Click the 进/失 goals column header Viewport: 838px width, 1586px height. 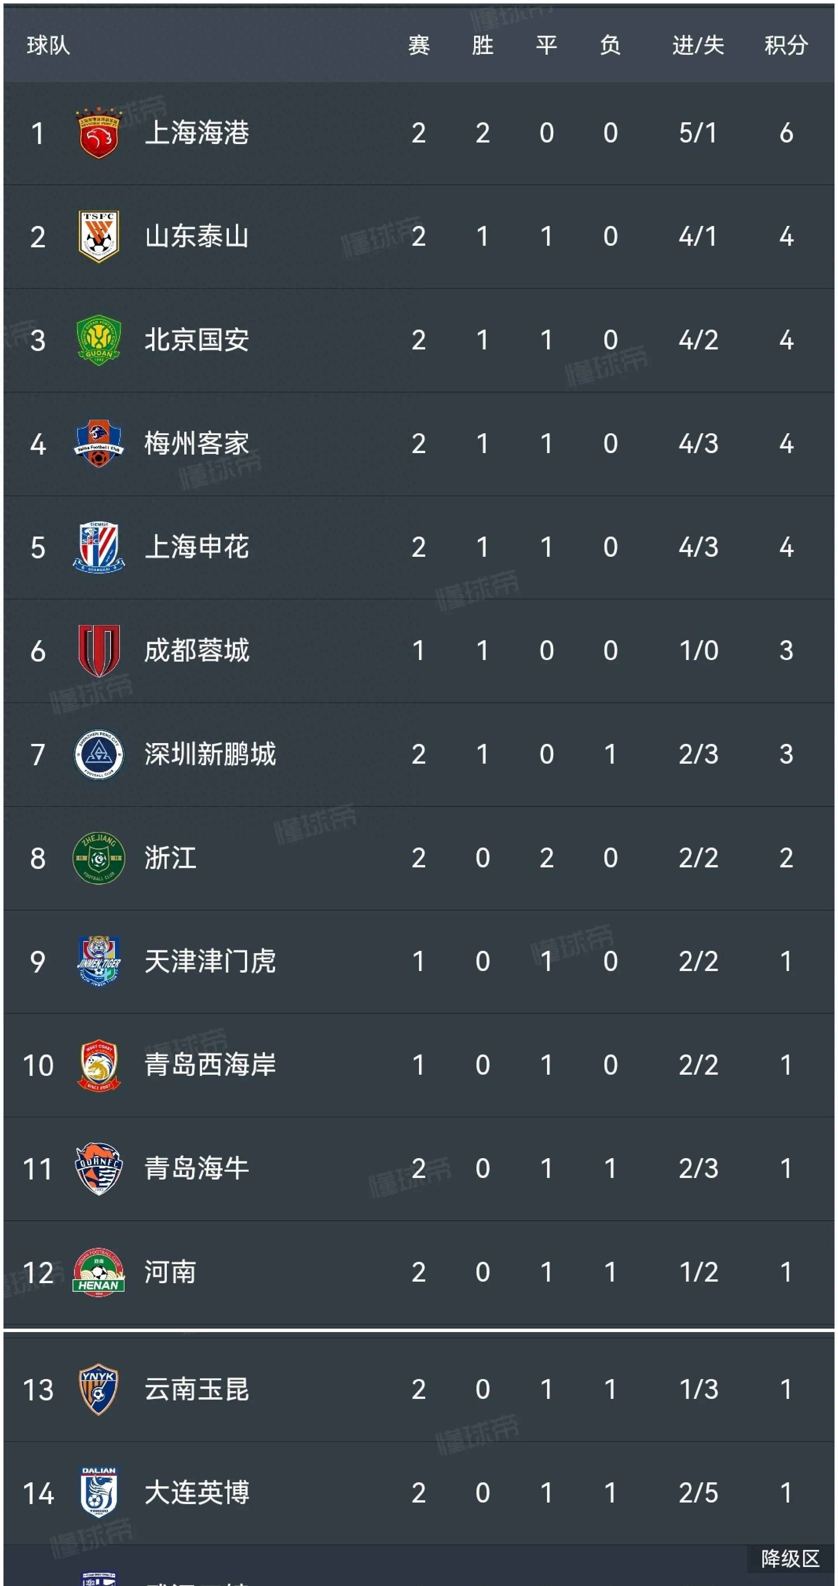pyautogui.click(x=698, y=45)
